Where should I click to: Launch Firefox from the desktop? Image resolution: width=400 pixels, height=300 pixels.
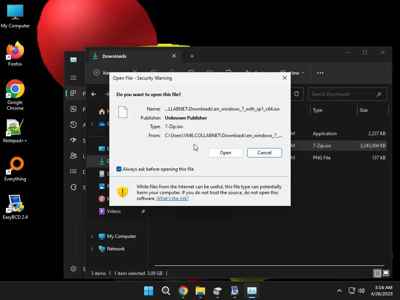(x=15, y=54)
